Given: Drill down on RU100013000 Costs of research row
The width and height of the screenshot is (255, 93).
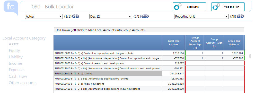Looking at the screenshot, I should tap(108, 63).
